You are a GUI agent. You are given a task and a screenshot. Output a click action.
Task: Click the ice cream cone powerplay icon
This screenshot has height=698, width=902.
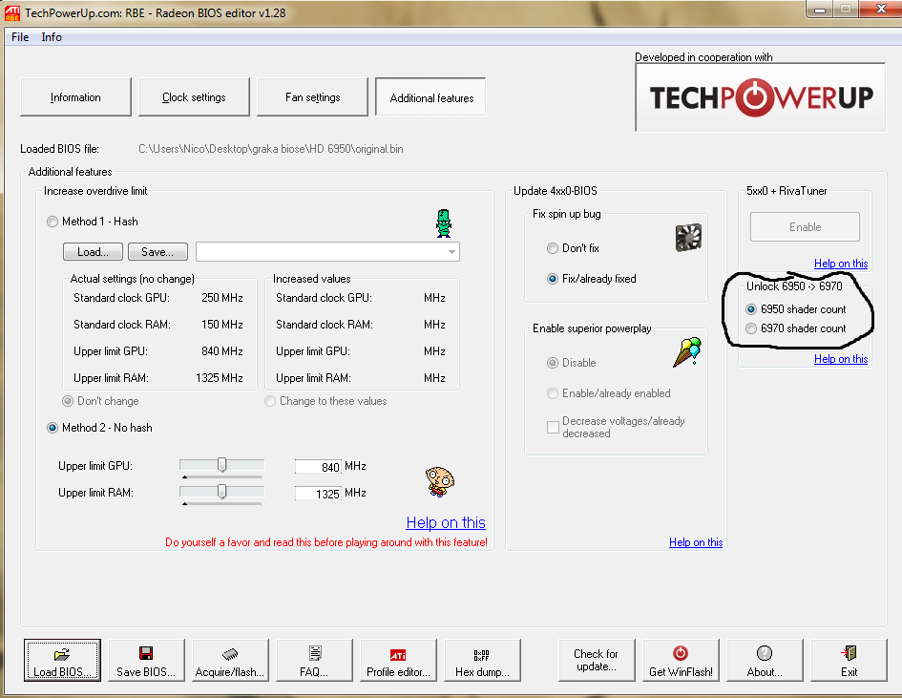click(x=687, y=351)
